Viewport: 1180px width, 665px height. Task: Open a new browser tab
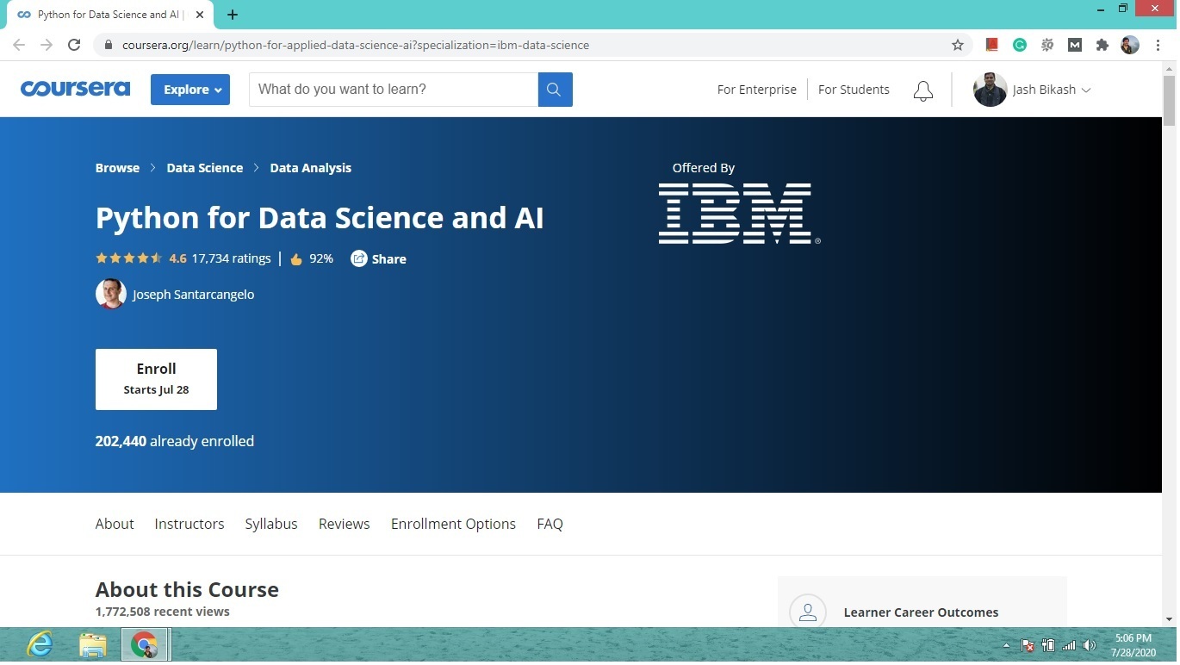[233, 15]
